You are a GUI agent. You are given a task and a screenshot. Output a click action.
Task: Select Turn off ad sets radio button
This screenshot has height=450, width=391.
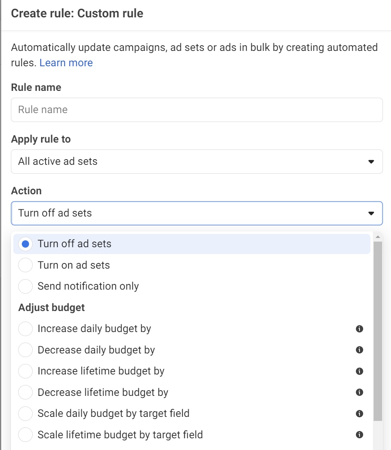click(25, 244)
